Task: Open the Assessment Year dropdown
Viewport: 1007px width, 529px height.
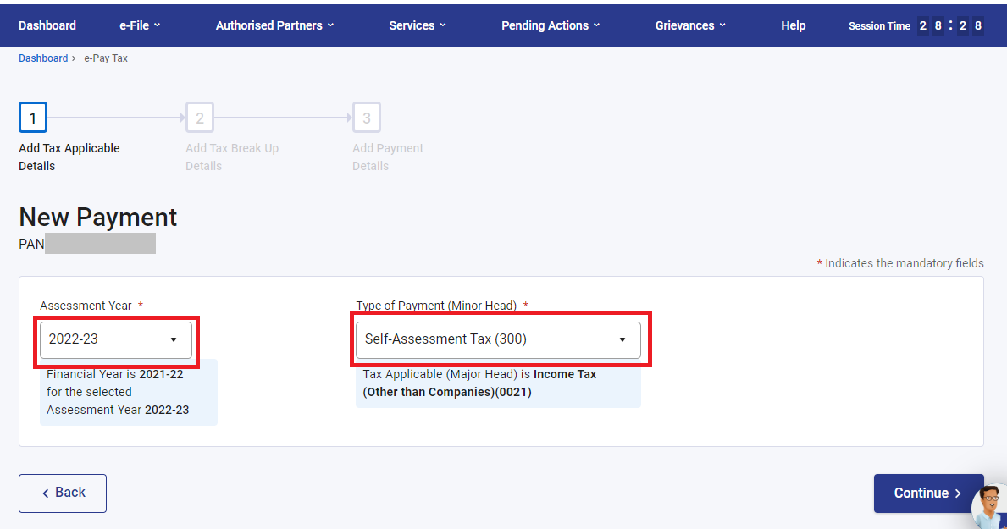Action: (174, 339)
